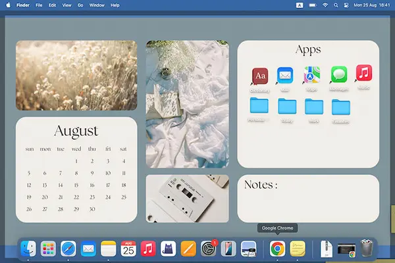
Task: Open System Settings with red badge
Action: [x=208, y=249]
